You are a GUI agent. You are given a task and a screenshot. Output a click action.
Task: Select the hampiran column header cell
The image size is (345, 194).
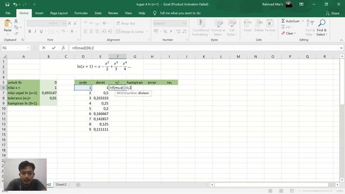pos(135,82)
